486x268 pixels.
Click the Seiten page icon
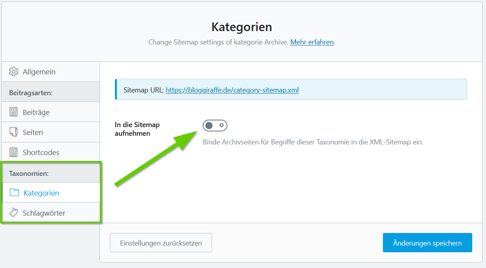click(x=14, y=132)
